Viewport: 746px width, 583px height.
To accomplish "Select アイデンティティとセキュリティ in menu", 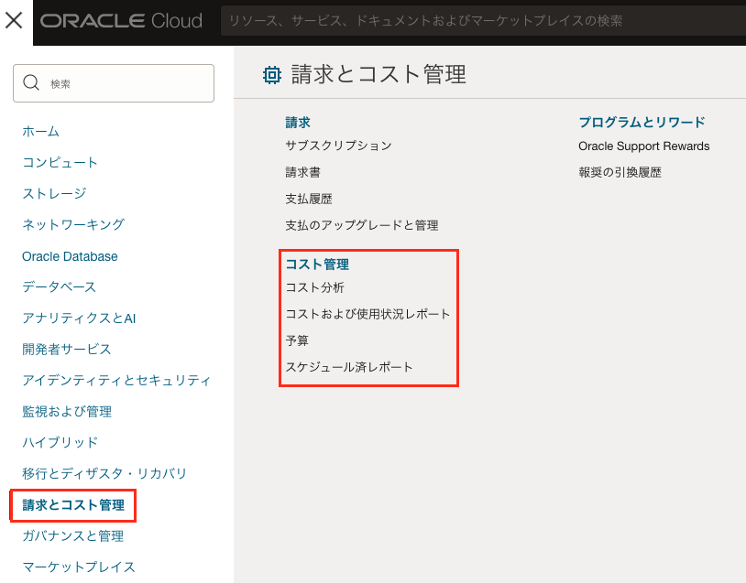I will [116, 380].
